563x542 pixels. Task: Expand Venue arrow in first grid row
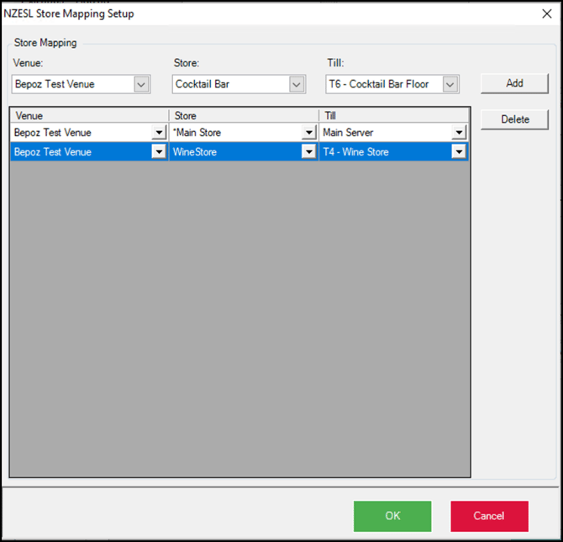[x=159, y=133]
